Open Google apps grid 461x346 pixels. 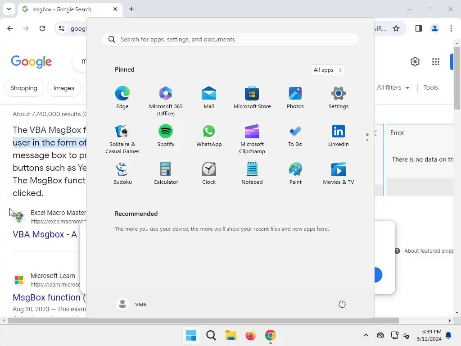click(x=436, y=62)
